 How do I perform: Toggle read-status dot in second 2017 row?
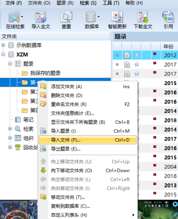pyautogui.click(x=117, y=74)
